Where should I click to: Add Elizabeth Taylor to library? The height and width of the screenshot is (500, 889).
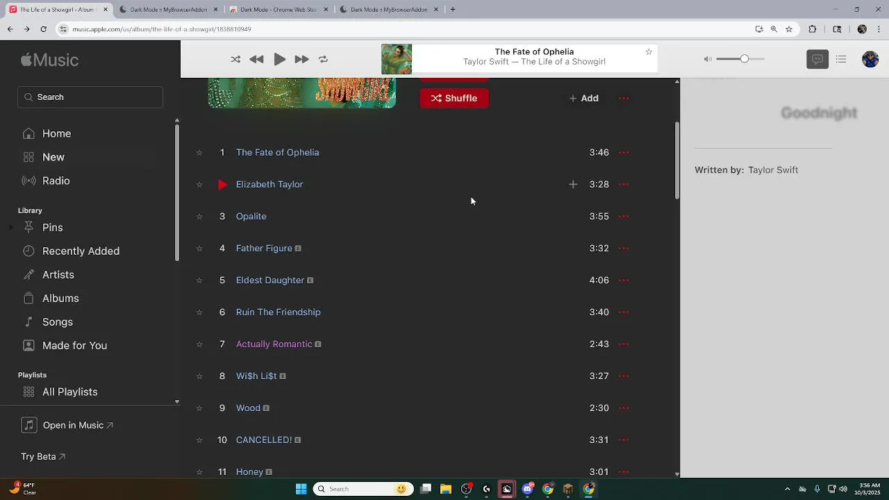(573, 185)
